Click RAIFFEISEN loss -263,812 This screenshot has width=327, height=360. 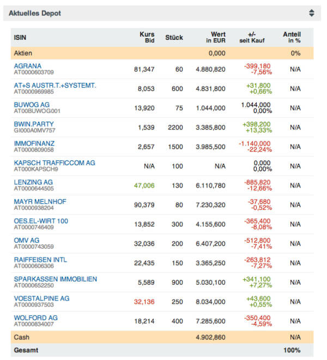click(257, 260)
